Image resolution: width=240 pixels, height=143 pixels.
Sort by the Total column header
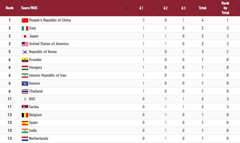[x=203, y=8]
